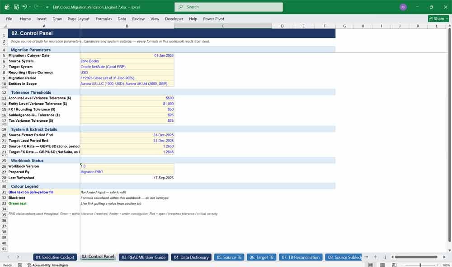Select column B header
The height and width of the screenshot is (267, 452).
(x=127, y=26)
